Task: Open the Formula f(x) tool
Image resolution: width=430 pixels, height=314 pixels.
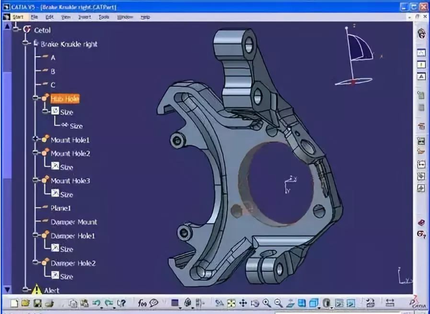Action: pyautogui.click(x=142, y=303)
